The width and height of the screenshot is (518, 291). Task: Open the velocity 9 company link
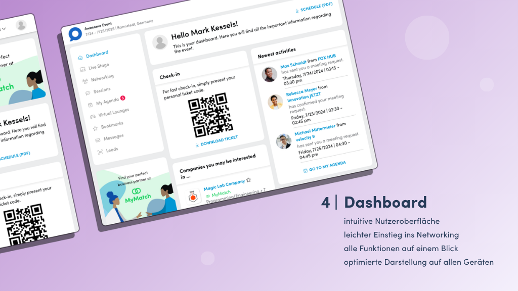point(305,138)
